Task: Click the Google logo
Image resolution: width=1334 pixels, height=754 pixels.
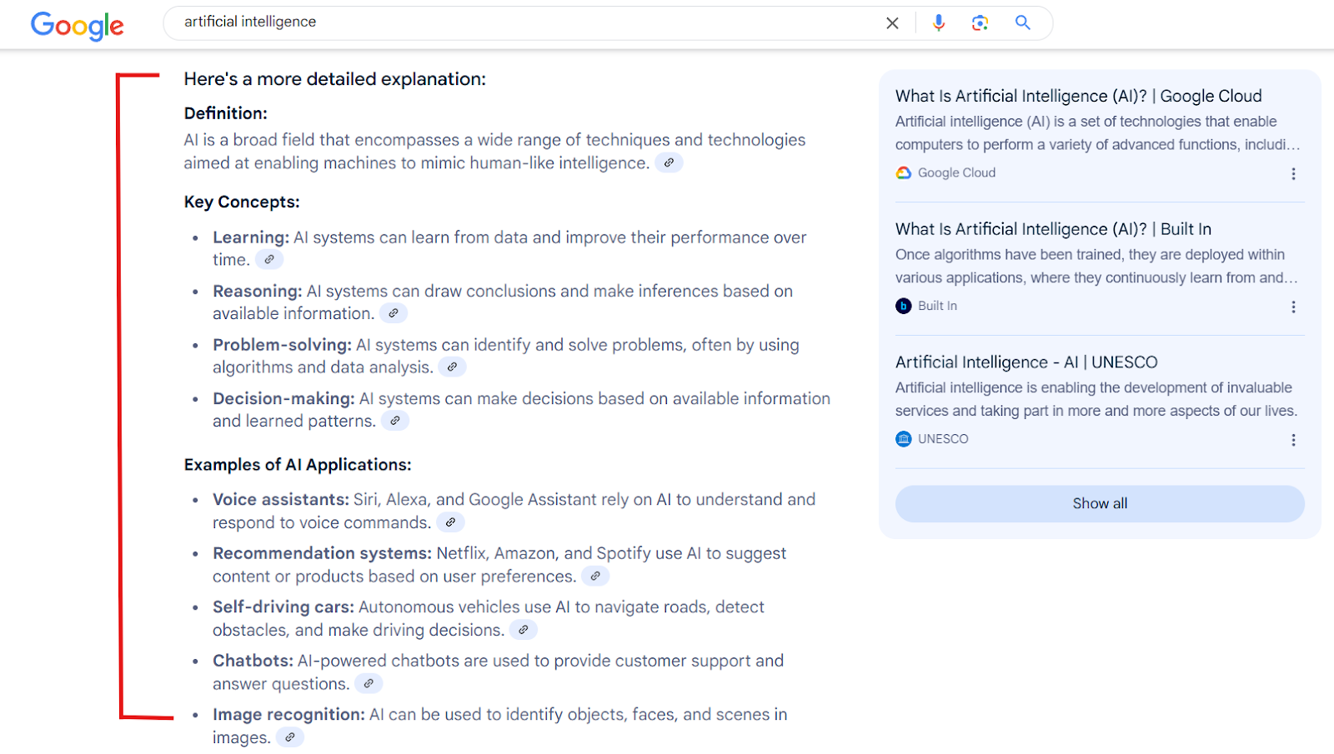Action: tap(78, 25)
